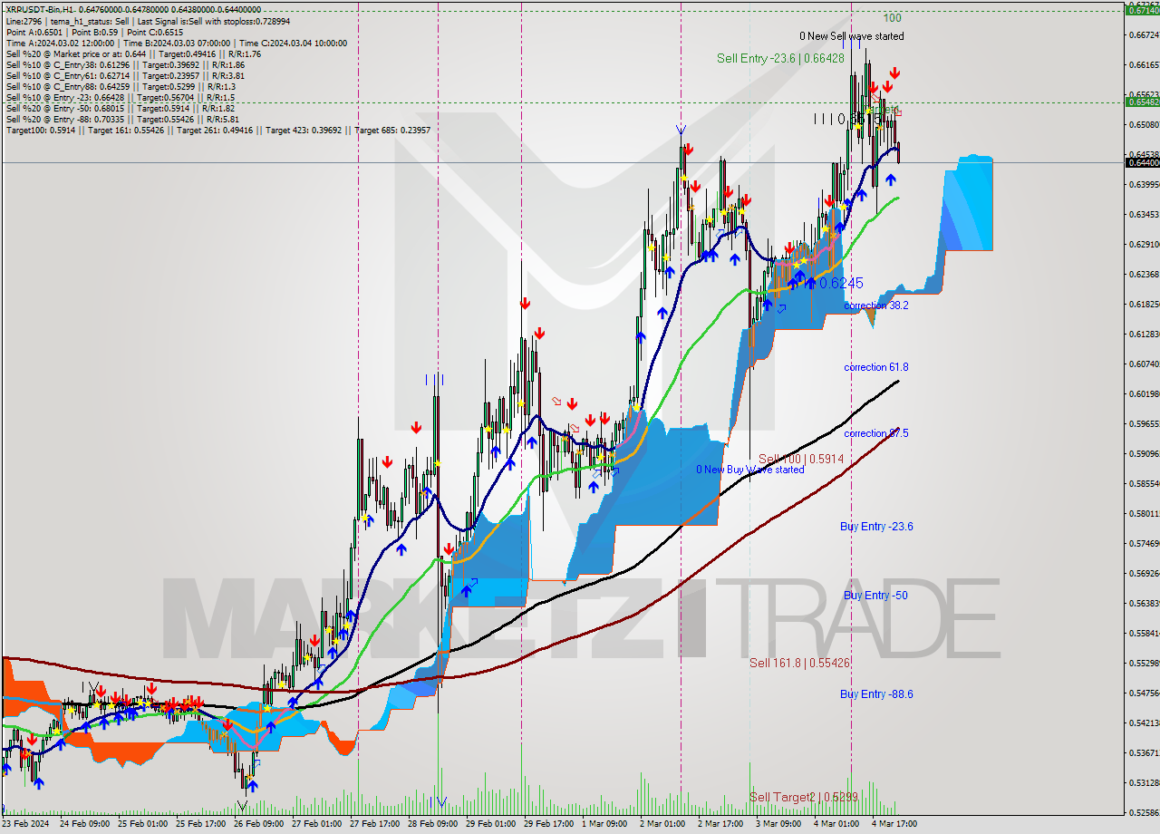This screenshot has height=834, width=1160.
Task: Select the 'correction 61.8' label
Action: pos(875,367)
